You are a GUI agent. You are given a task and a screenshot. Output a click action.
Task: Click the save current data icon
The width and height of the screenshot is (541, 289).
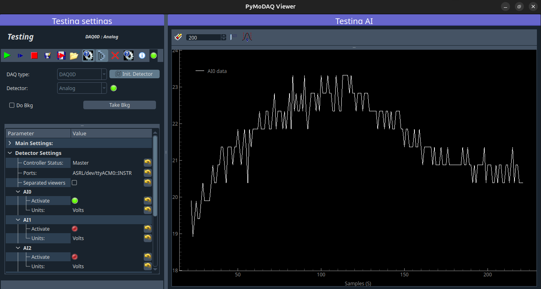click(x=48, y=55)
